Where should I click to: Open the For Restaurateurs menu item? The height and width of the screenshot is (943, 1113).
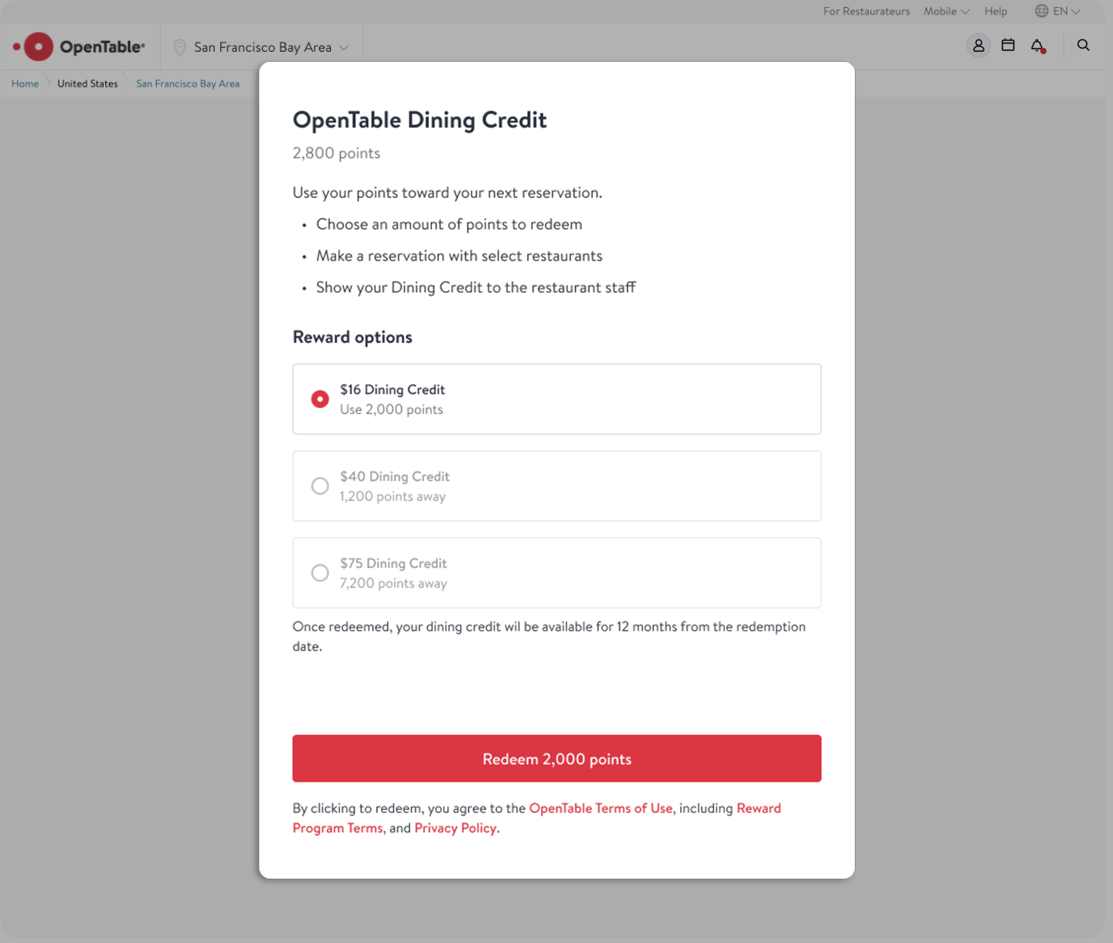coord(866,11)
